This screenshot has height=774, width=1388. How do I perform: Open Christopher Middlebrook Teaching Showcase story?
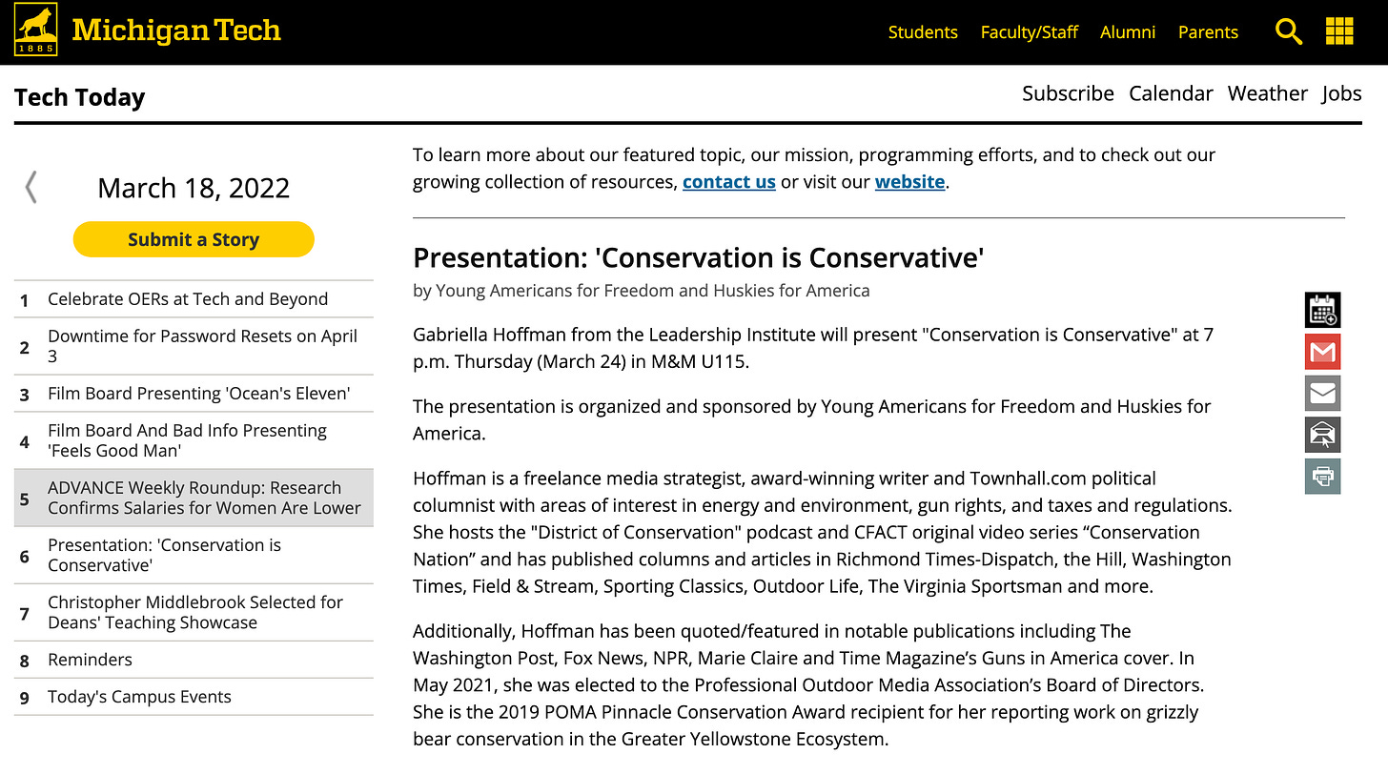pos(194,612)
